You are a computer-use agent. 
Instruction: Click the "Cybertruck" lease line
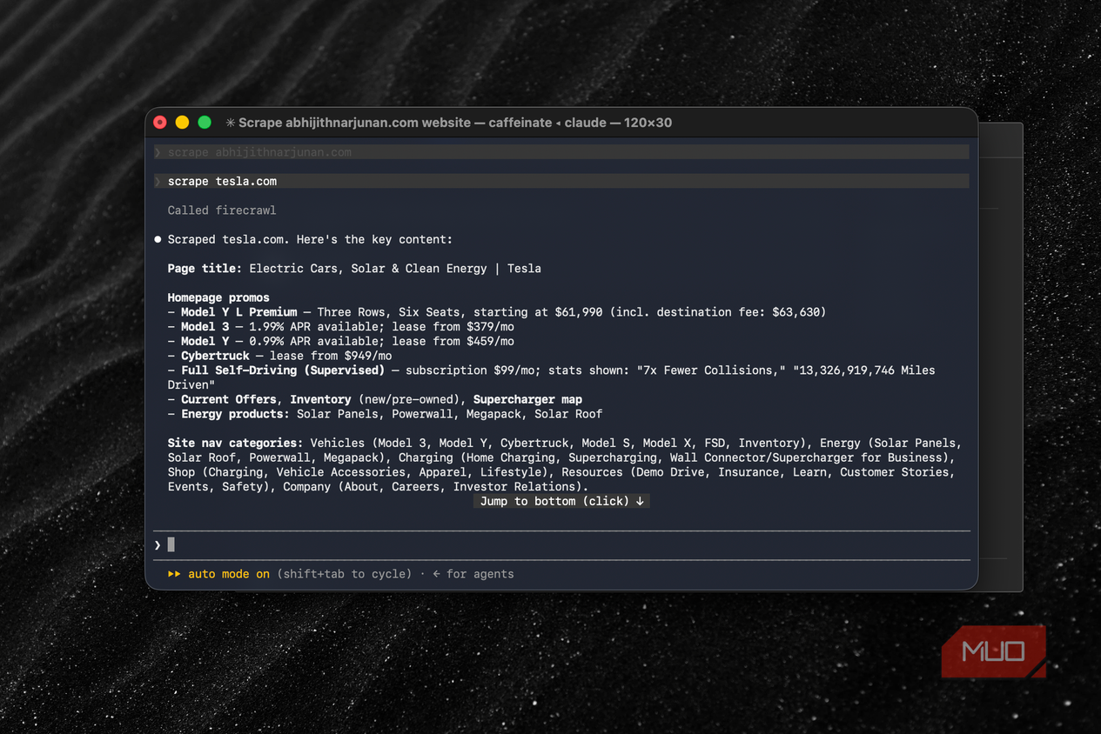(280, 356)
